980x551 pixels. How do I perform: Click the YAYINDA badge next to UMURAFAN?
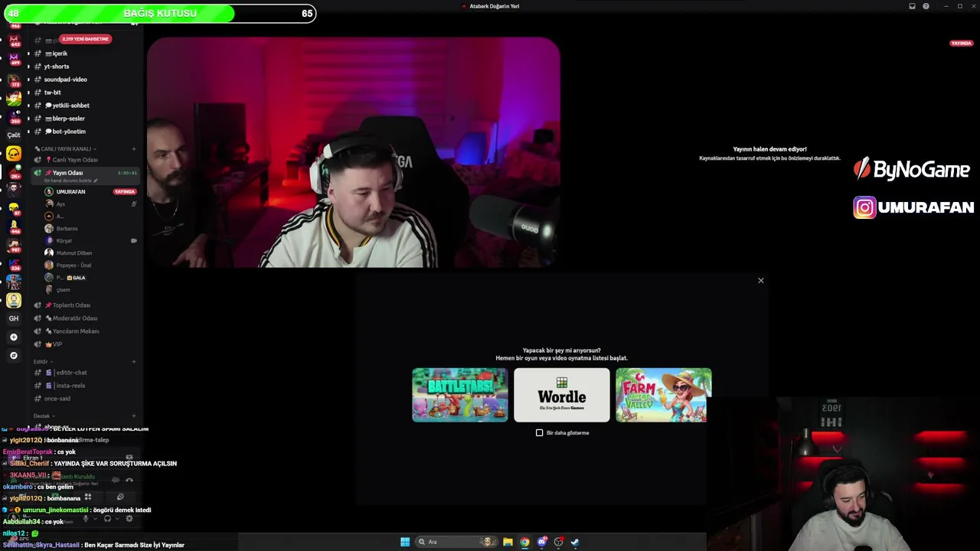pyautogui.click(x=125, y=191)
